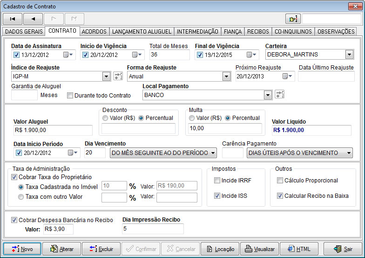Go to first record navigation button
The width and height of the screenshot is (365, 258).
(x=12, y=19)
